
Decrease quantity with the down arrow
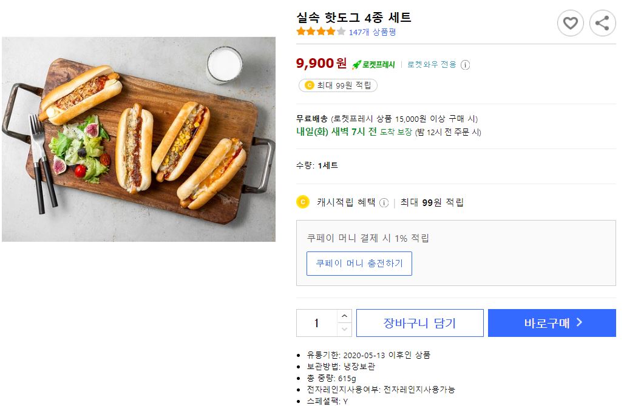pos(344,330)
